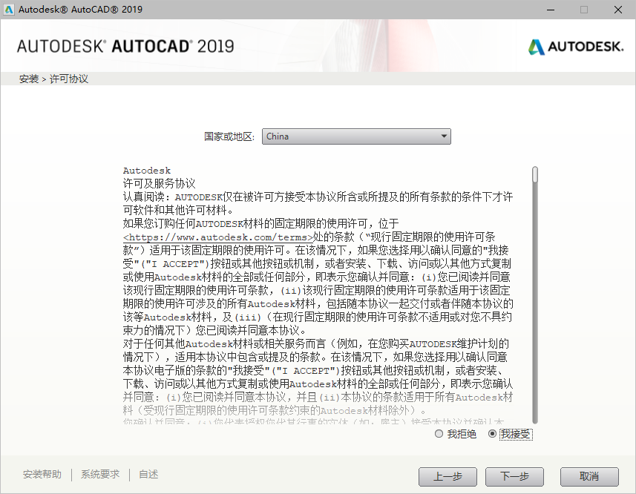Click the Autodesk logo in top right
Viewport: 636px width, 494px height.
[x=575, y=45]
